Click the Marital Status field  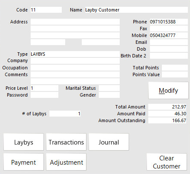[x=109, y=88]
